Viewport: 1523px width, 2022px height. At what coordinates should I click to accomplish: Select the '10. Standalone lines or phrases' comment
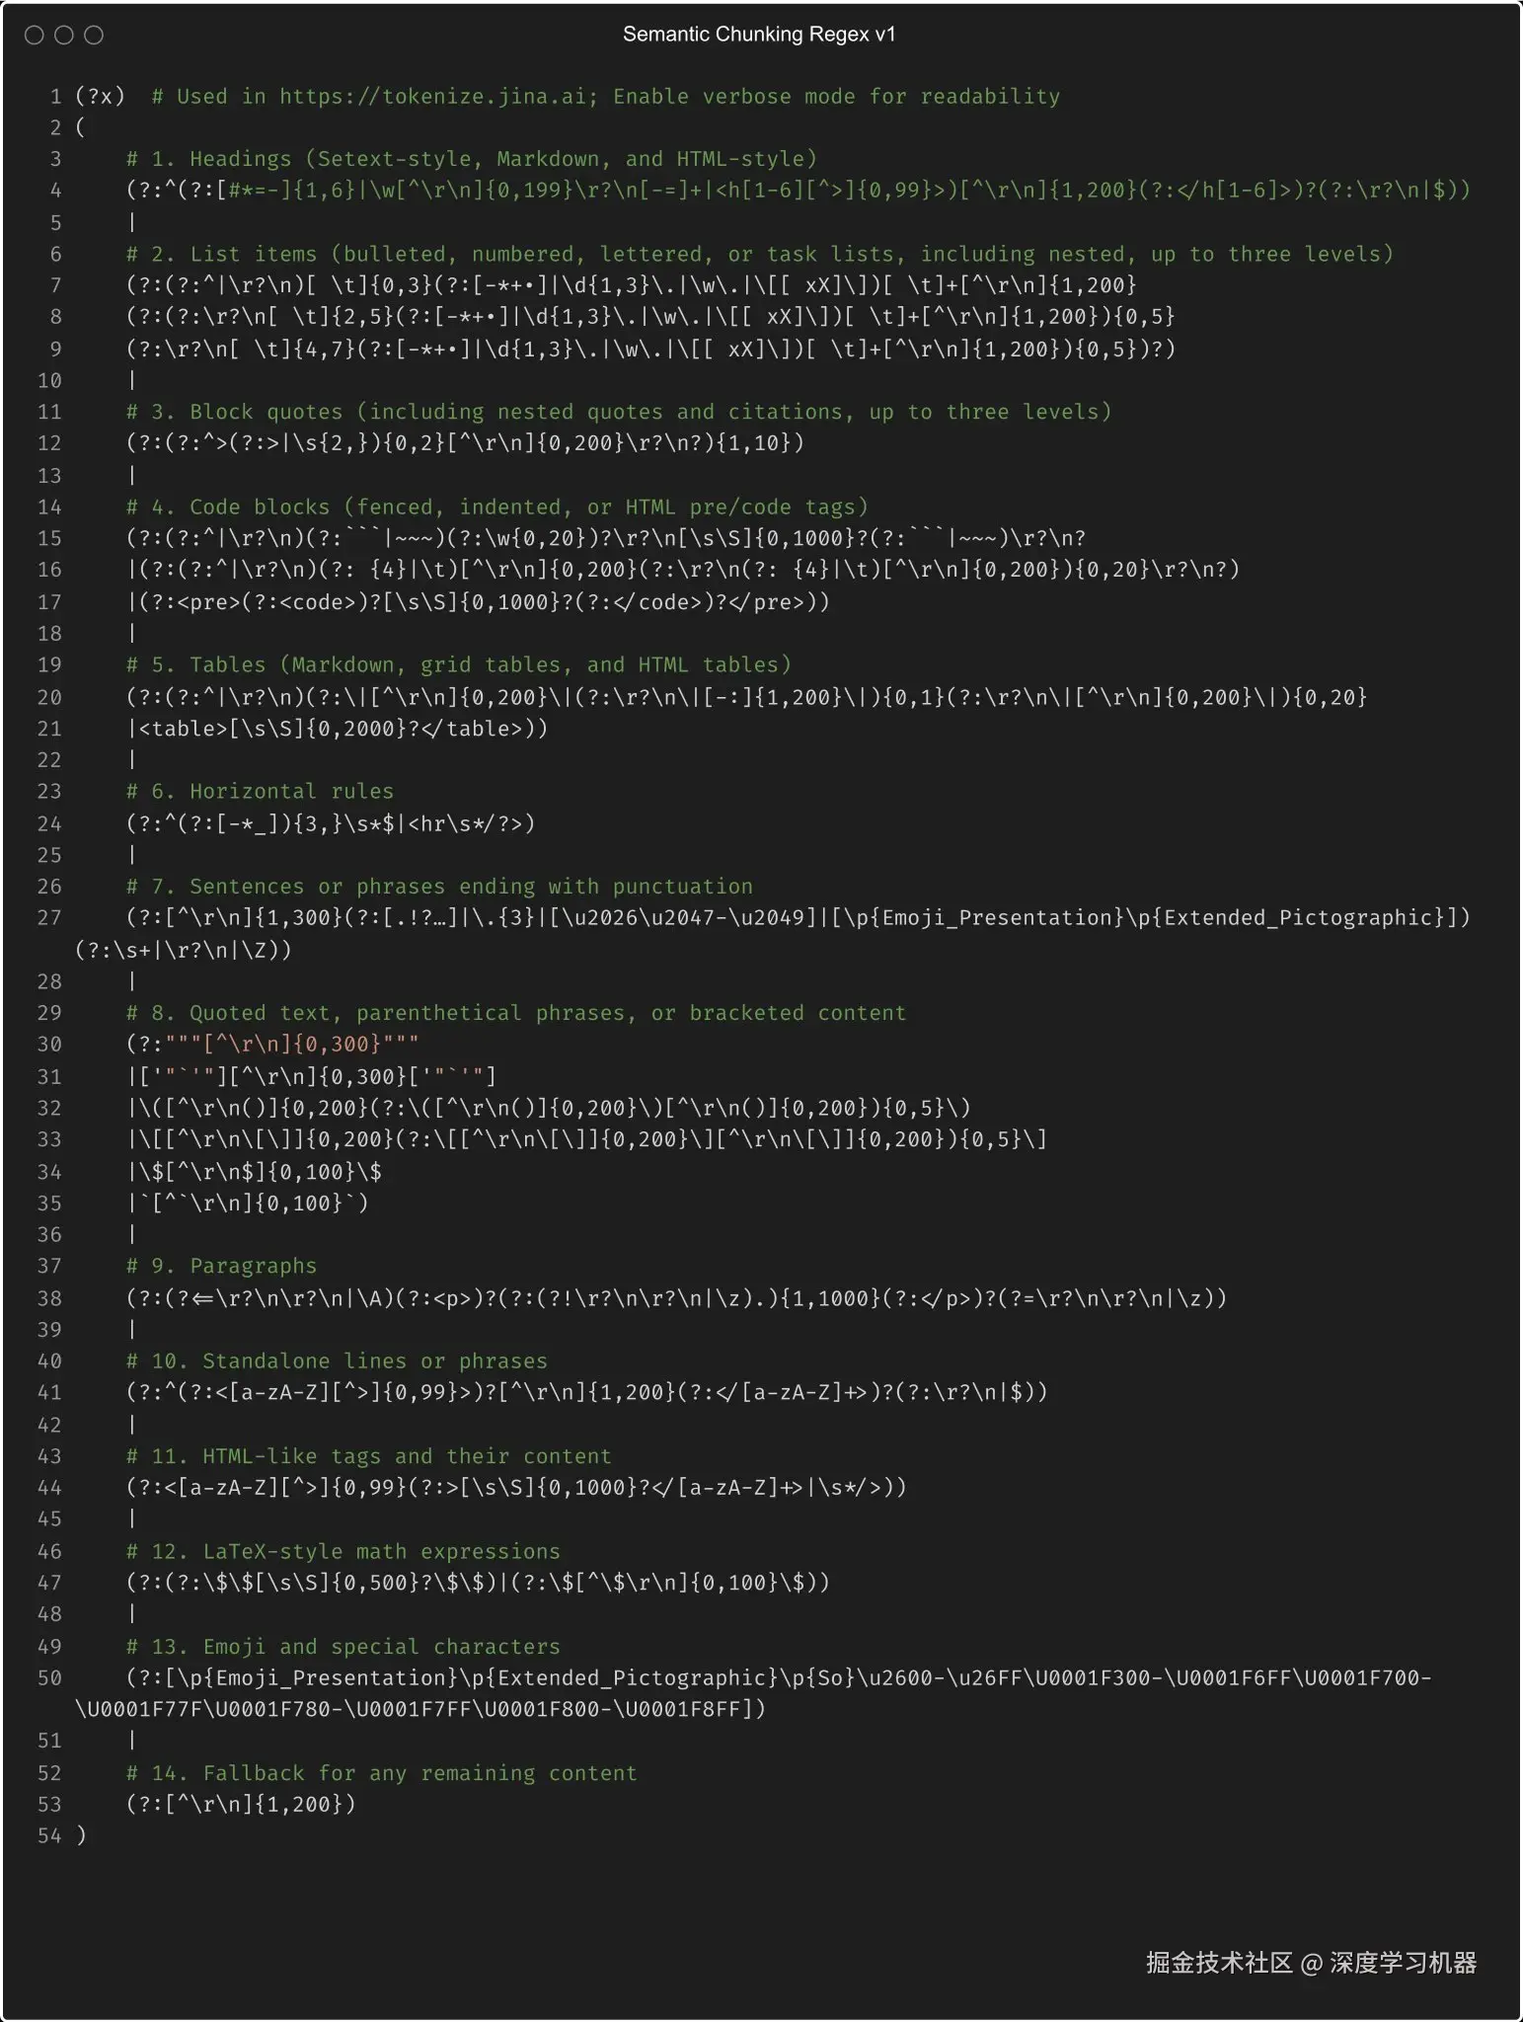(337, 1361)
